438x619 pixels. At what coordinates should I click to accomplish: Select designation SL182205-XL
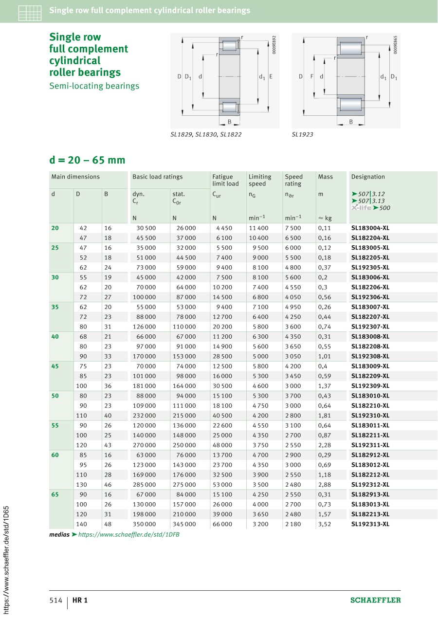point(370,257)
